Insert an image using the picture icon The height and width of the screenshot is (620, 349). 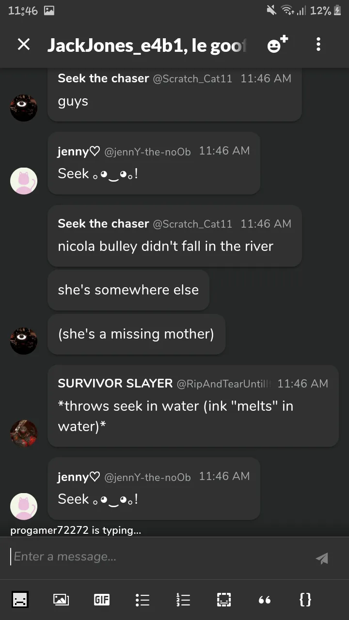coord(61,600)
